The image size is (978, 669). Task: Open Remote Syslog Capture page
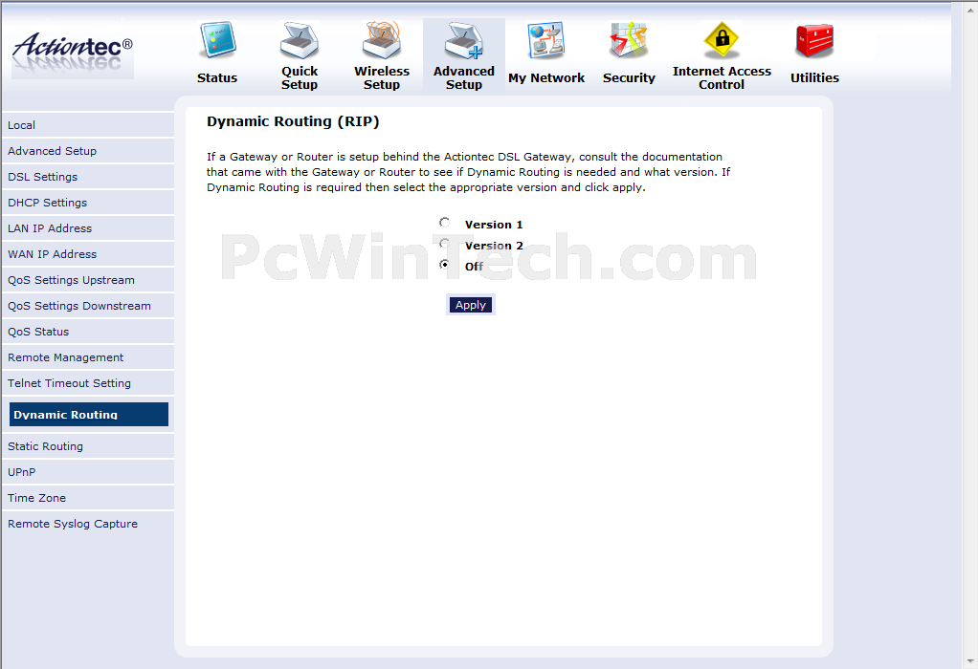click(88, 524)
